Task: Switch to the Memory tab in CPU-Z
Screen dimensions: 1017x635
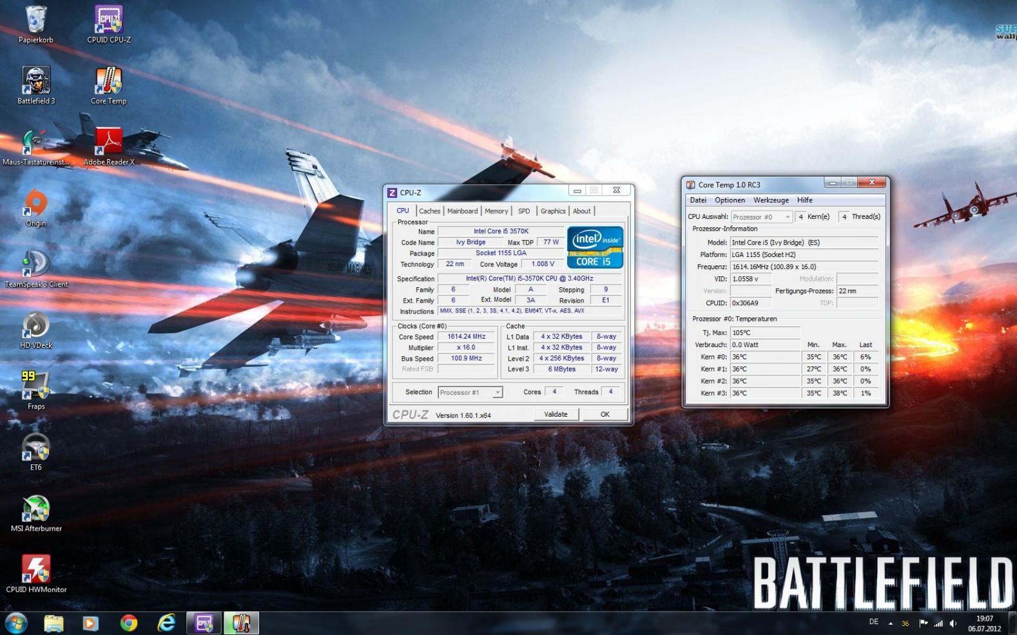Action: click(496, 211)
